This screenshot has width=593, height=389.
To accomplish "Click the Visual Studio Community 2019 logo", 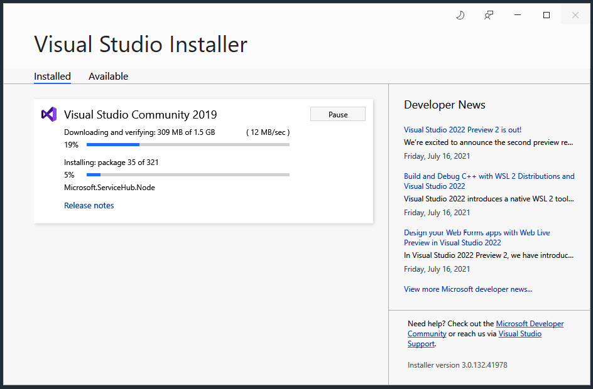I will pos(49,114).
